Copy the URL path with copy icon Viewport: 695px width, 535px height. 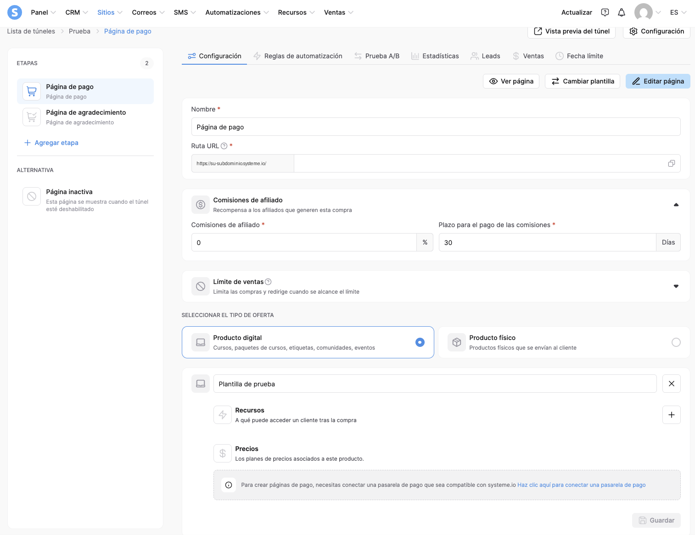tap(672, 163)
